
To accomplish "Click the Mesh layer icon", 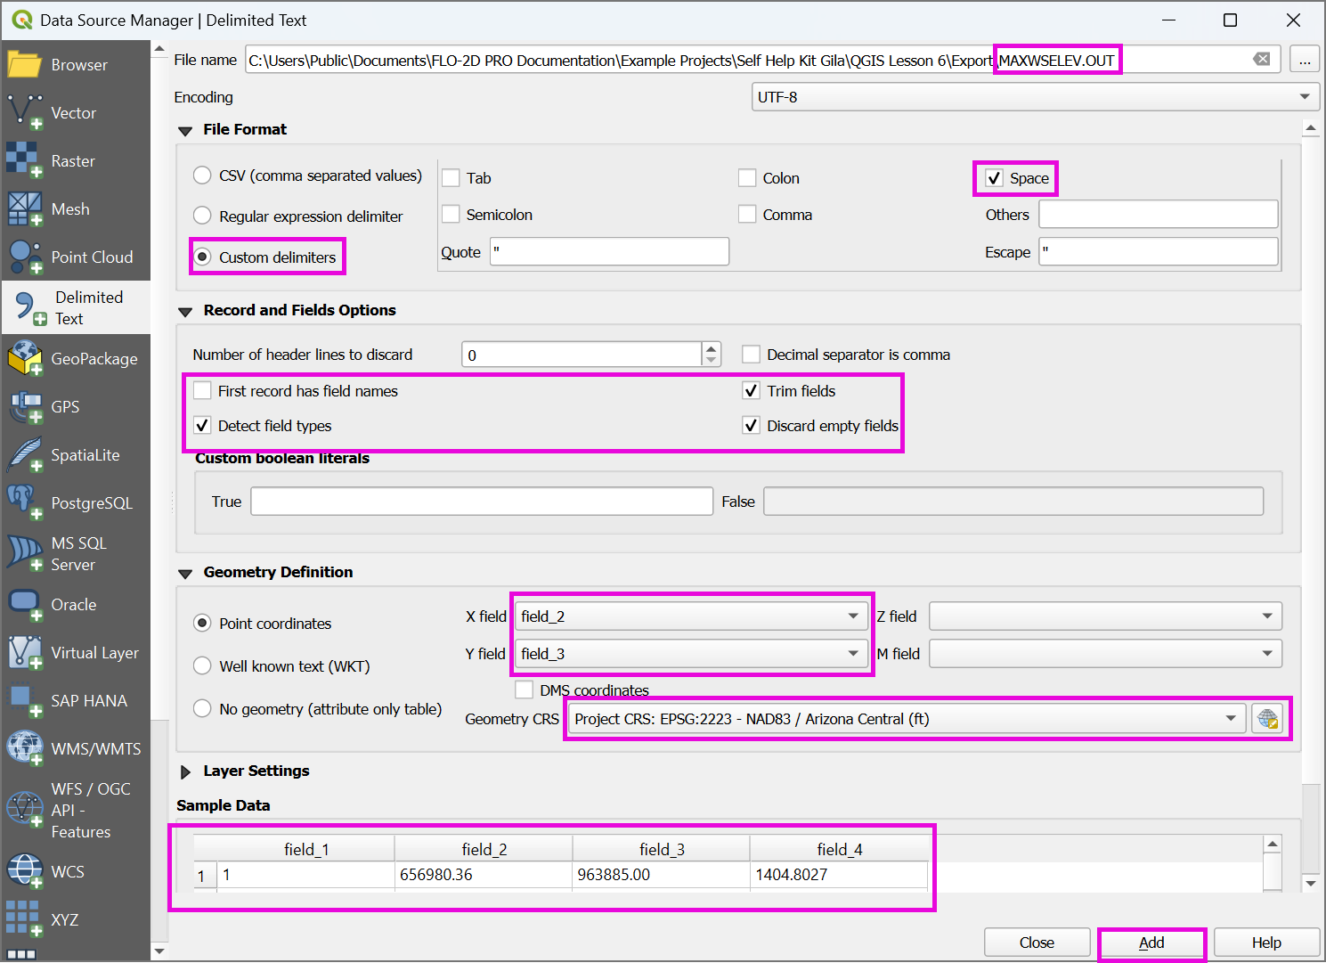I will click(x=24, y=209).
